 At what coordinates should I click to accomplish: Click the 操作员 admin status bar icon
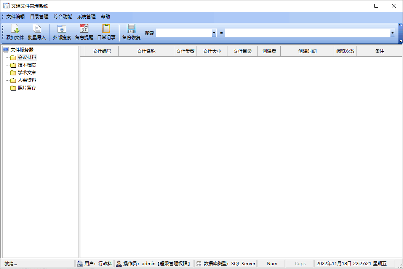119,263
